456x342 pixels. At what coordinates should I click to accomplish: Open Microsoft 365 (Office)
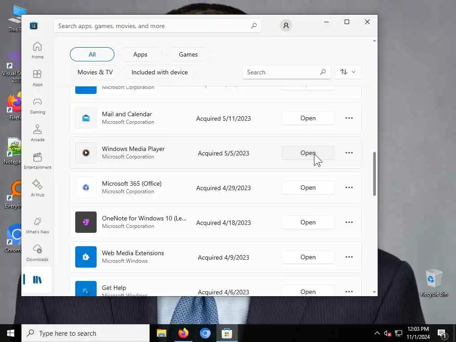(308, 187)
